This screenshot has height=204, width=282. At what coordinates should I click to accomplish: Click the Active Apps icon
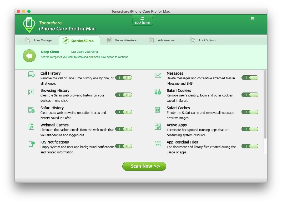click(x=158, y=127)
